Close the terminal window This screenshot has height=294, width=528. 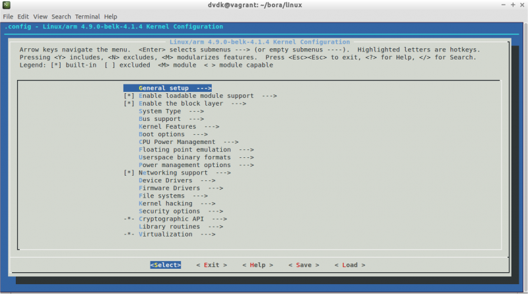522,5
